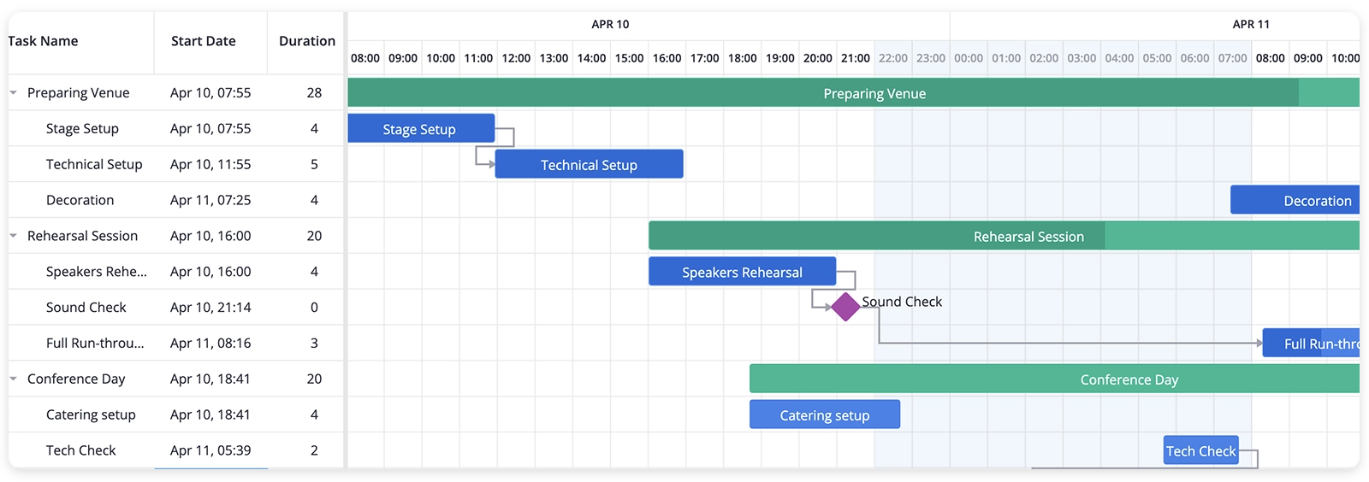Click the Task Name column header
Image resolution: width=1369 pixels, height=482 pixels.
coord(44,41)
